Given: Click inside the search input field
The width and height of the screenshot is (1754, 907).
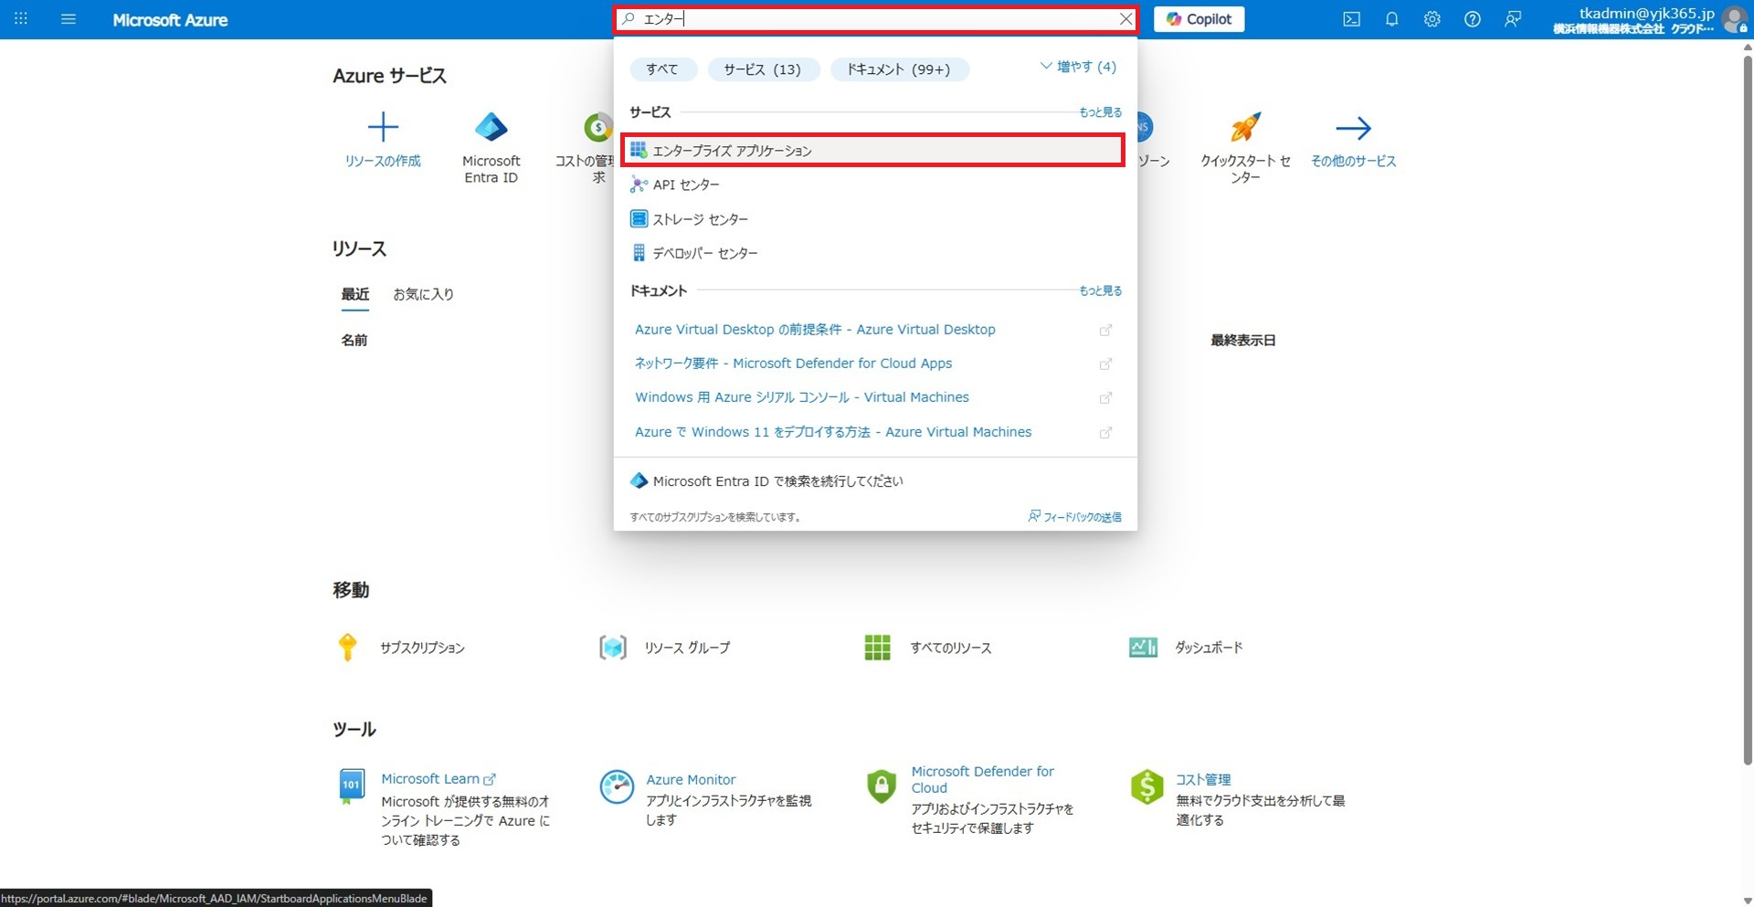Looking at the screenshot, I should coord(868,19).
